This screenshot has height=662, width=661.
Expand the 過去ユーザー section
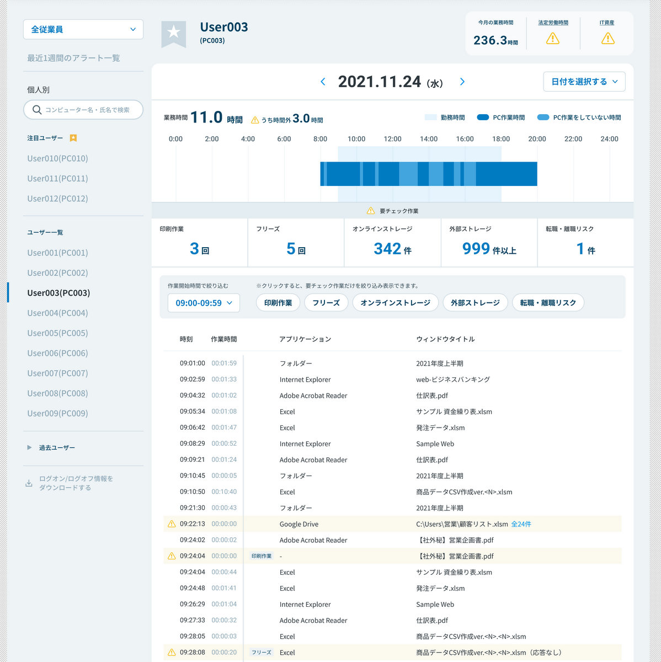coord(30,447)
